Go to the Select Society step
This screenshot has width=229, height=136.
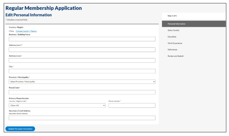174,30
